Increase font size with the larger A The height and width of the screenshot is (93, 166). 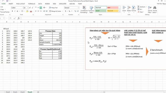[x=30, y=8]
